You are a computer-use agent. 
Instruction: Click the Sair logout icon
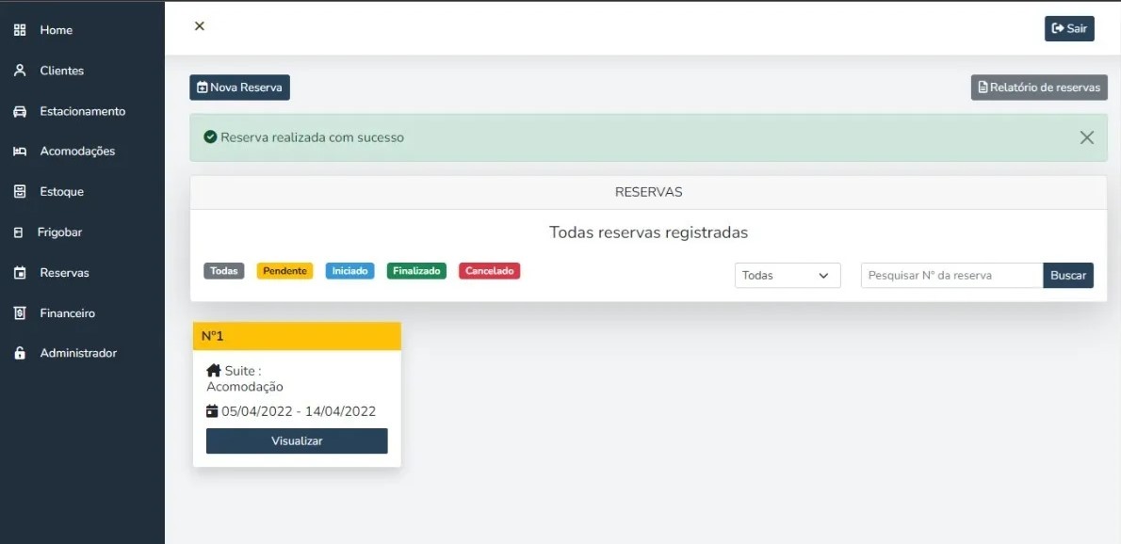point(1057,28)
